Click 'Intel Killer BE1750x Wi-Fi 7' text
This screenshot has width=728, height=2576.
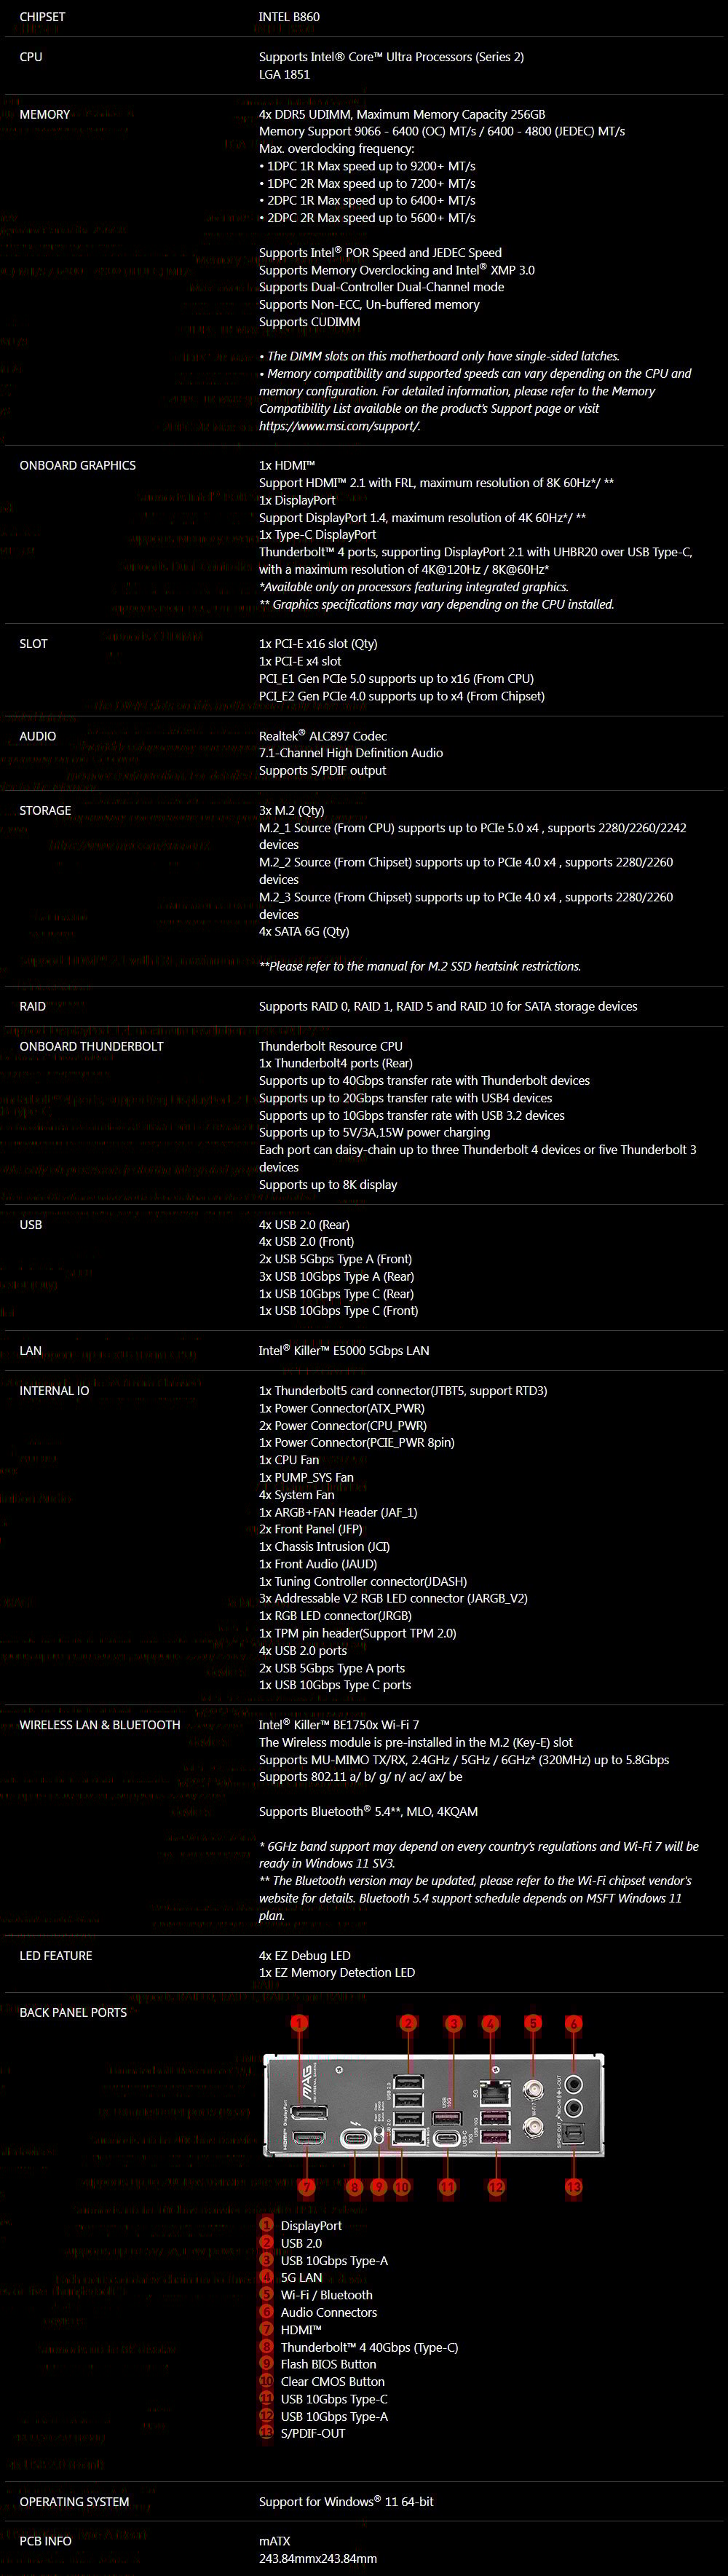coord(339,1725)
